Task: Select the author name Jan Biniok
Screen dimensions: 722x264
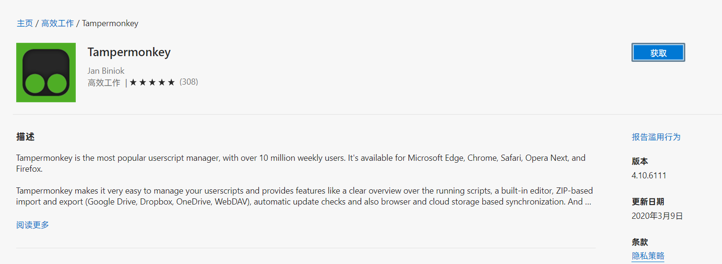Action: 106,71
